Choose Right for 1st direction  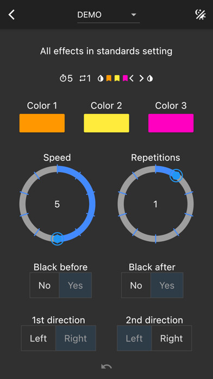[76, 338]
